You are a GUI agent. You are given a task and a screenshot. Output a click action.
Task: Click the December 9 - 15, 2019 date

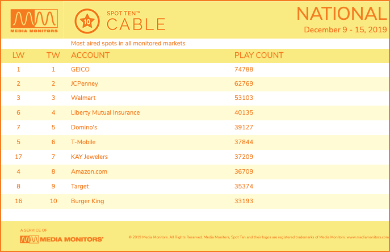[x=346, y=30]
